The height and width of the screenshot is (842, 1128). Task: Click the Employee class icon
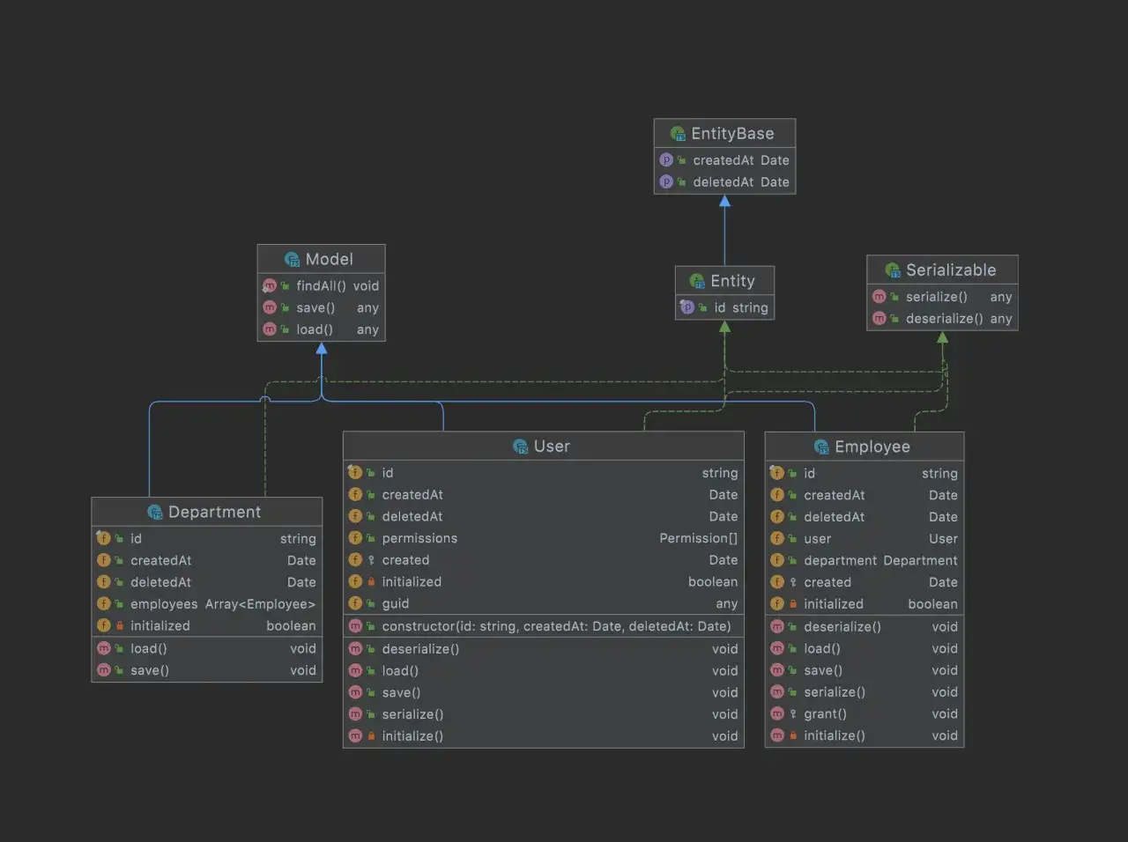tap(821, 447)
